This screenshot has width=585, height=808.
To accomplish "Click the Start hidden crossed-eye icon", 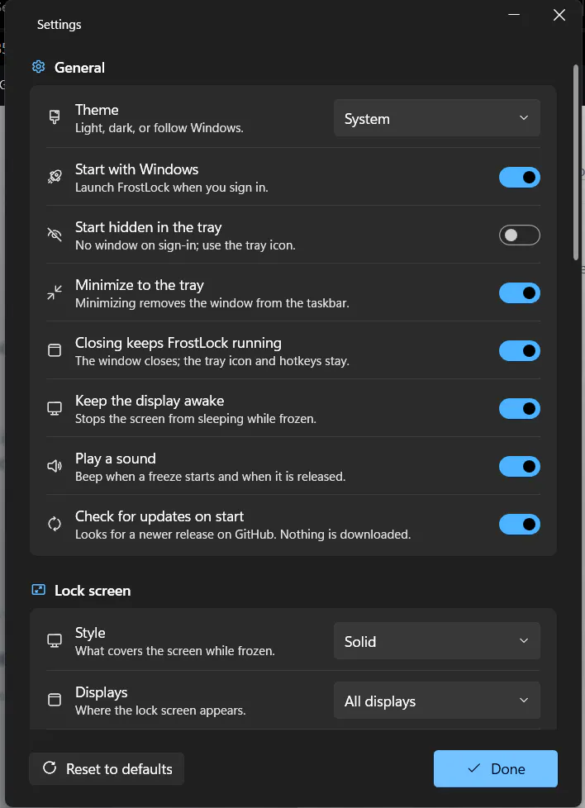I will point(54,235).
